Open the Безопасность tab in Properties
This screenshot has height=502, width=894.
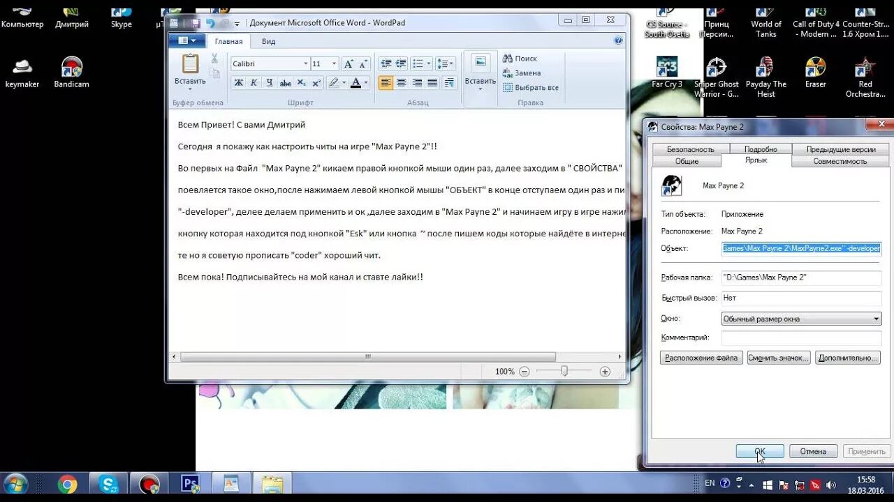click(x=691, y=149)
